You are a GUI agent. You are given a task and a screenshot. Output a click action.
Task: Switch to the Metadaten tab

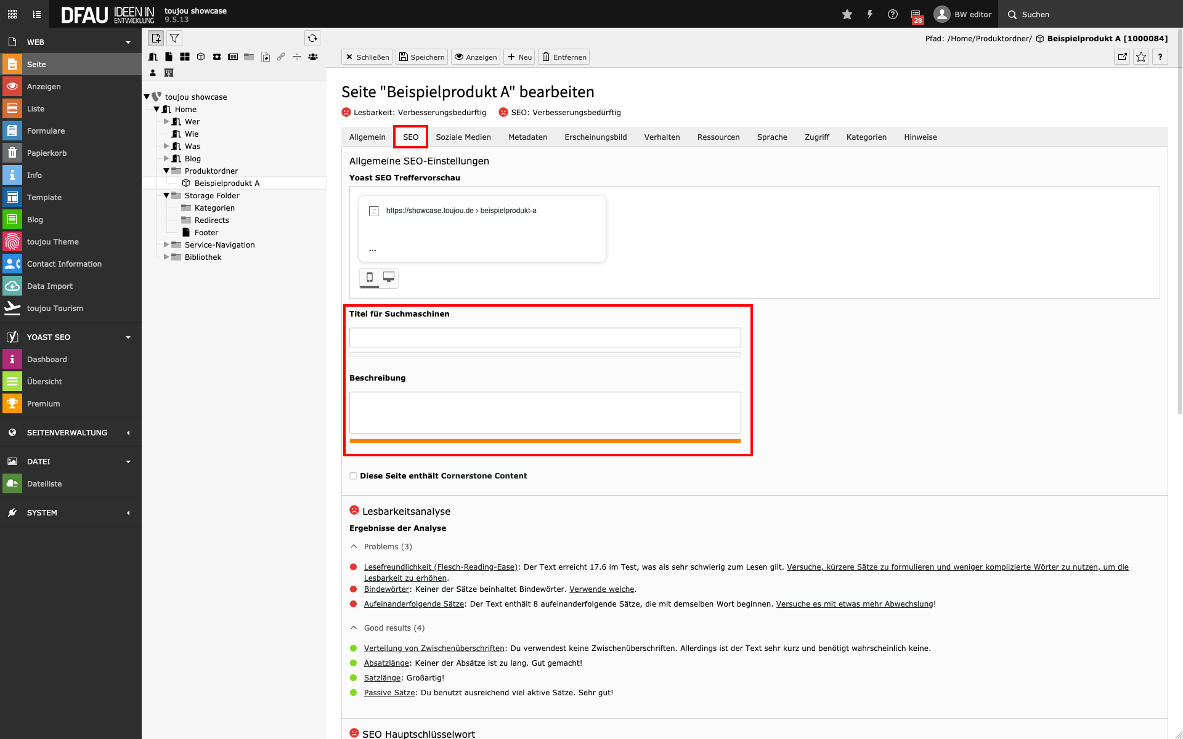pos(527,137)
